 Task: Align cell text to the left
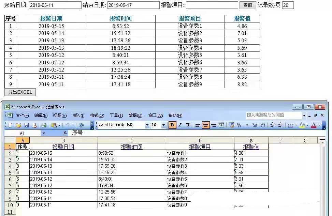point(198,125)
